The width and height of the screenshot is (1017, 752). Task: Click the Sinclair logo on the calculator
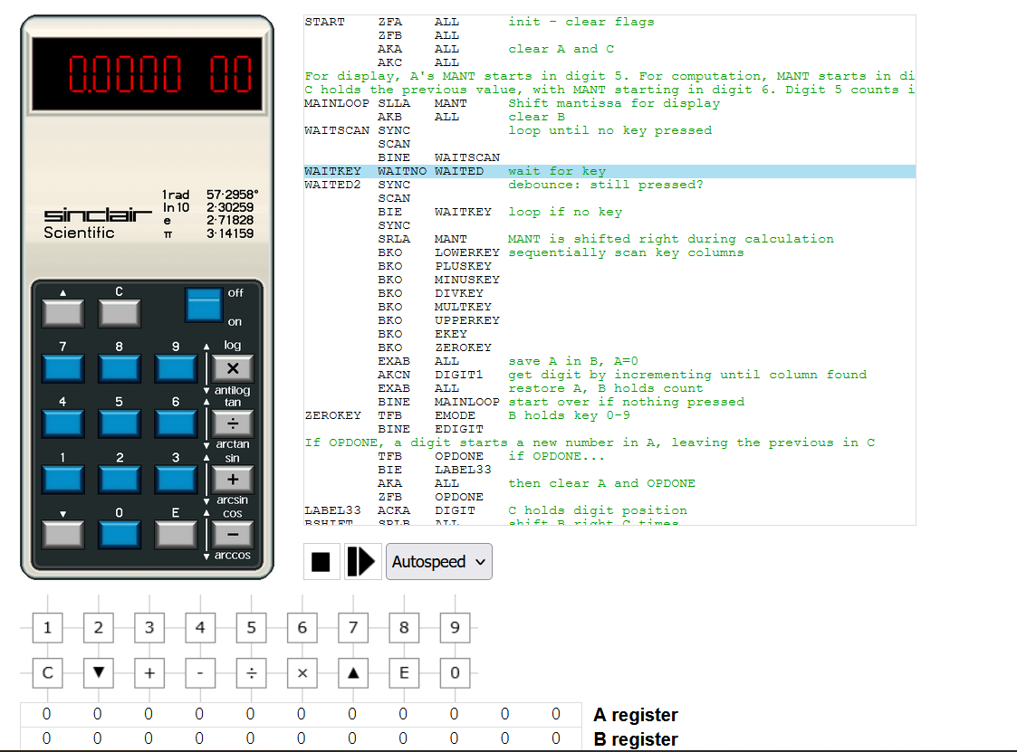pos(98,214)
